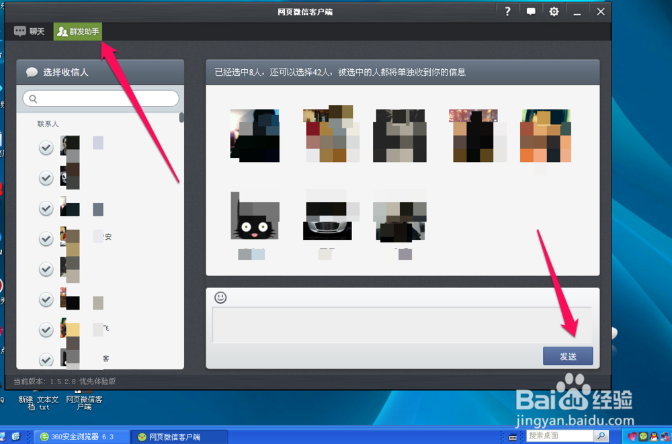Select the 群发助手 tab

78,32
